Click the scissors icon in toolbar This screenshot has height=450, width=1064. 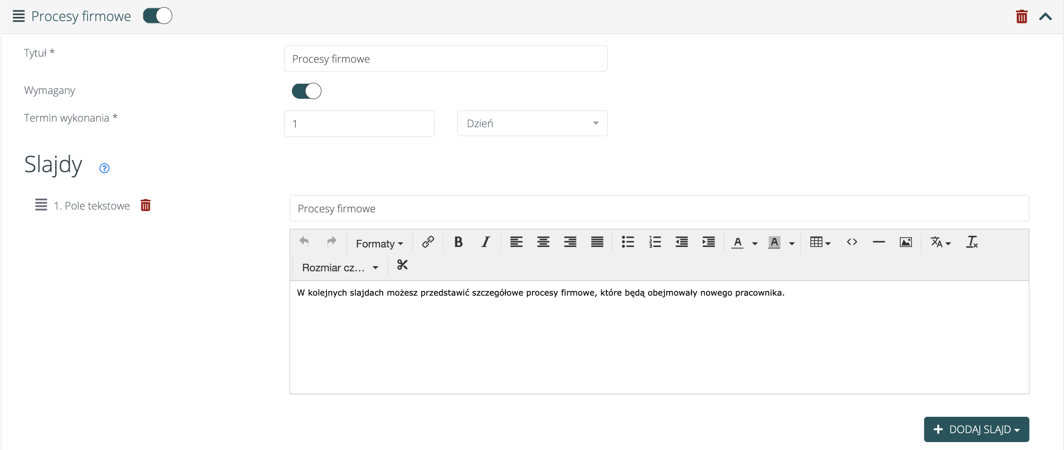tap(402, 265)
